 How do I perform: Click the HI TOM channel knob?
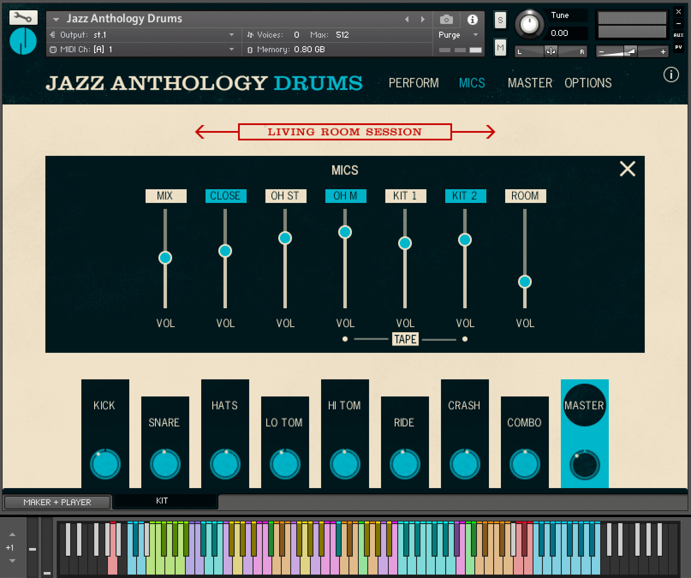point(345,464)
